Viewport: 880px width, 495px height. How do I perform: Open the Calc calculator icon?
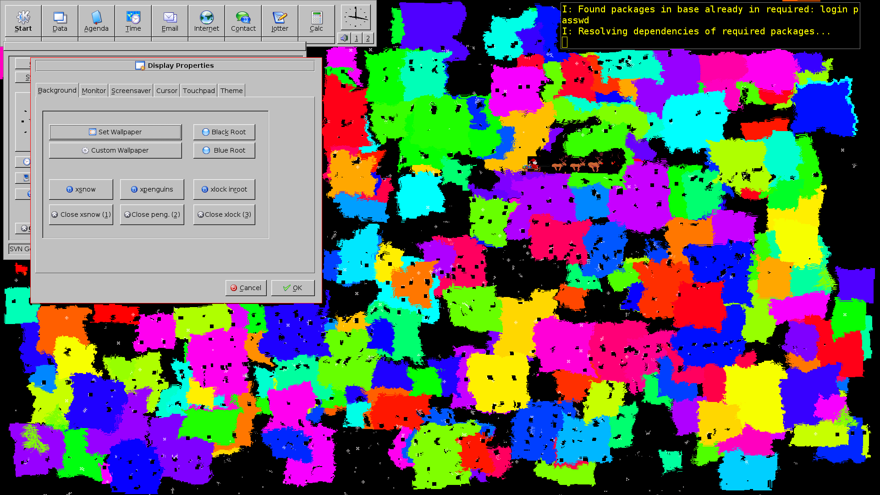coord(316,21)
